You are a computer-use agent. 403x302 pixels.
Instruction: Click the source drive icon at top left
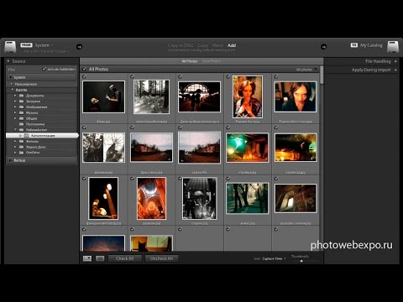click(x=10, y=47)
